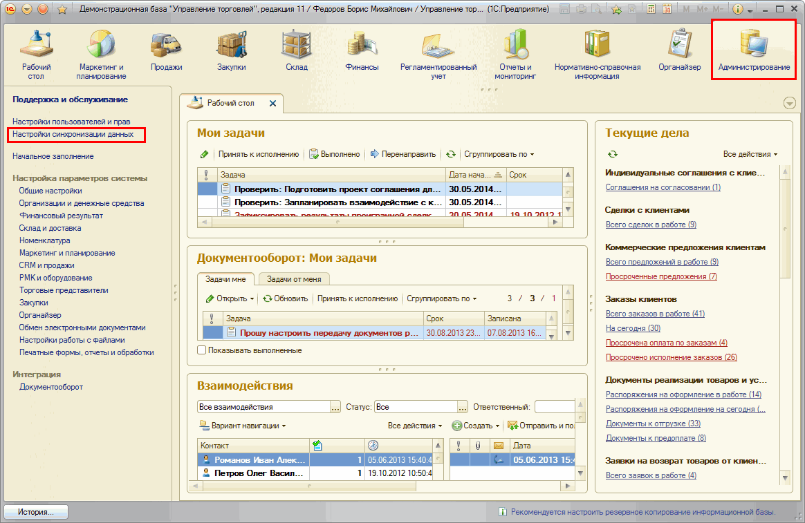Expand the Создать dropdown in Взаимодействия
The height and width of the screenshot is (523, 805).
[x=476, y=426]
